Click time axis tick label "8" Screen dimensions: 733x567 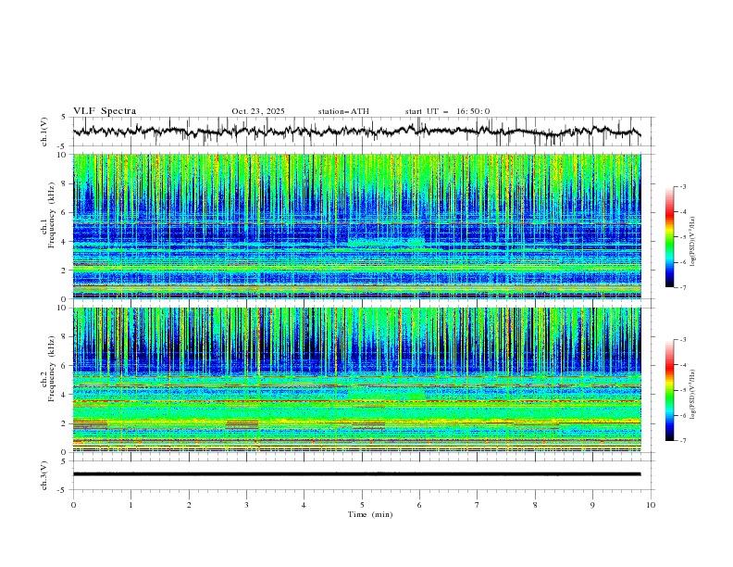click(x=535, y=505)
